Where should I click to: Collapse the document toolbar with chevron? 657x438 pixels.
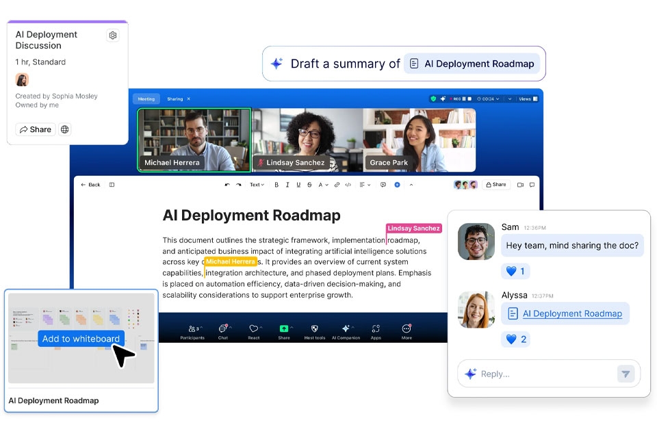tap(411, 184)
